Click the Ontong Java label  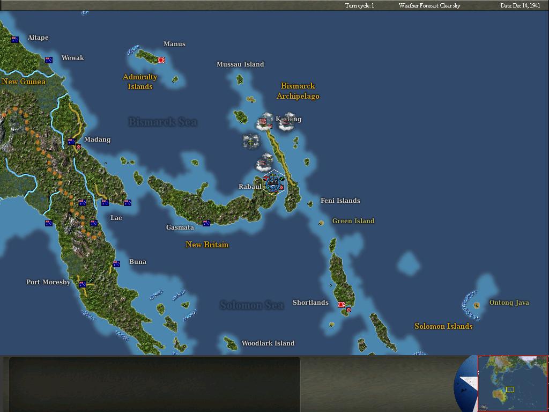509,303
